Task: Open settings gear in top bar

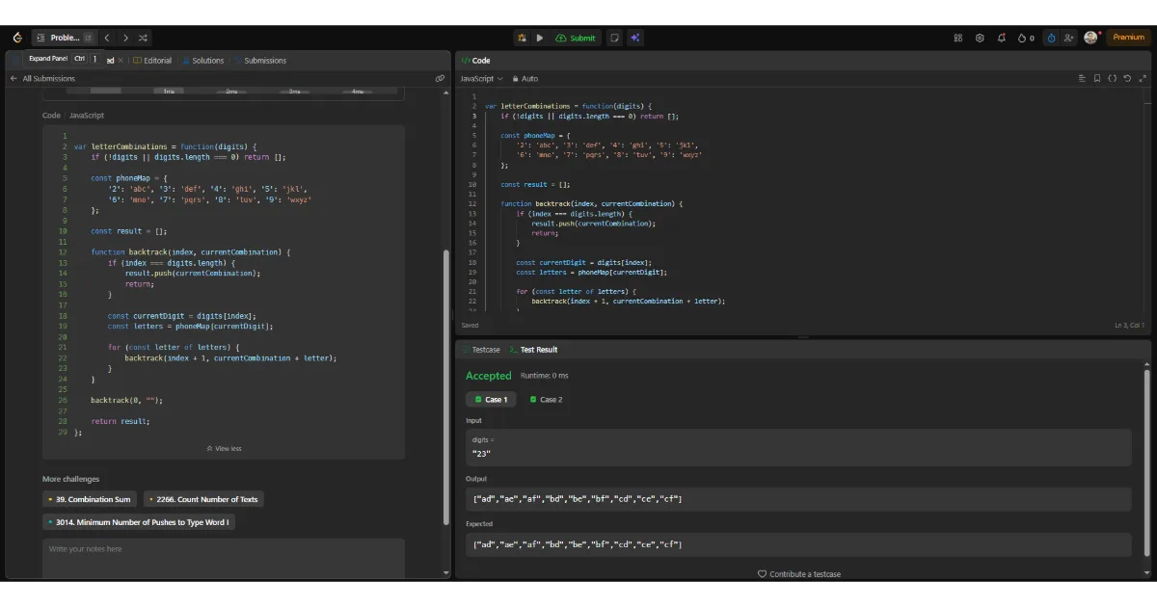Action: tap(980, 38)
